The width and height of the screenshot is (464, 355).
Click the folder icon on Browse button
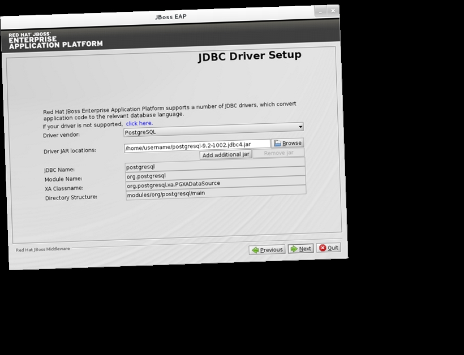tap(277, 144)
